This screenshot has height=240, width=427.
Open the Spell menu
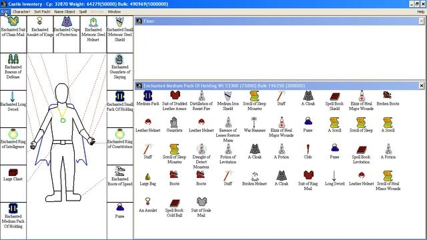[x=83, y=12]
